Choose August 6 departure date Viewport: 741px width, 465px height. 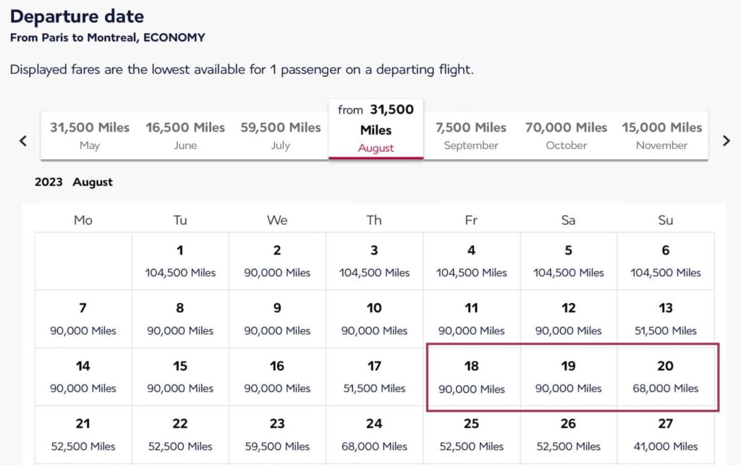click(x=665, y=261)
